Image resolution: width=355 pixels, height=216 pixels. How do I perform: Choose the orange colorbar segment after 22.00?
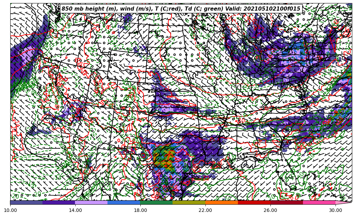[x=221, y=203]
